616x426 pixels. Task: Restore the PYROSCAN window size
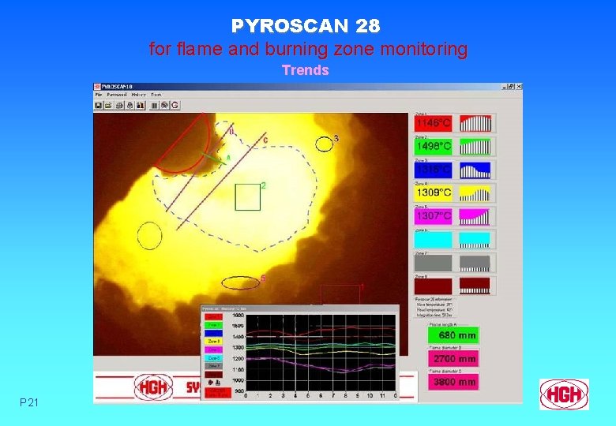pos(512,87)
